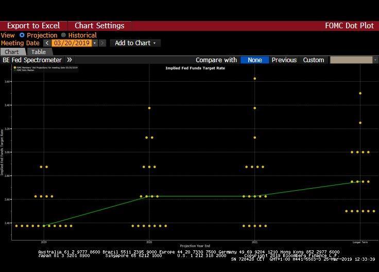Viewport: 379px width, 272px height.
Task: Go to previous meeting date arrow
Action: 47,43
